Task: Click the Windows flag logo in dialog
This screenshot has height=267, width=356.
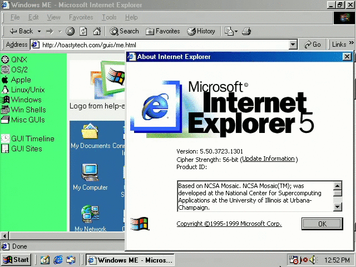Action: (x=140, y=224)
